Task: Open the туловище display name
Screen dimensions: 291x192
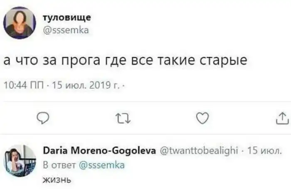Action: coord(67,17)
